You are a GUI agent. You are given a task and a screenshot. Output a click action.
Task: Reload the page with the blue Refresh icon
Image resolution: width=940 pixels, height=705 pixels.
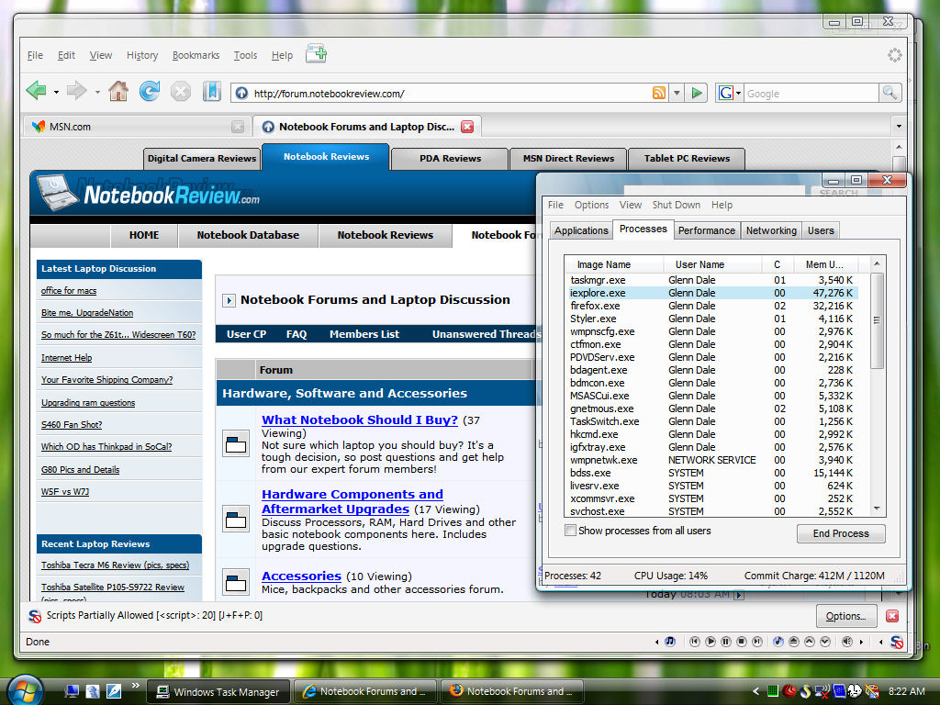click(150, 91)
